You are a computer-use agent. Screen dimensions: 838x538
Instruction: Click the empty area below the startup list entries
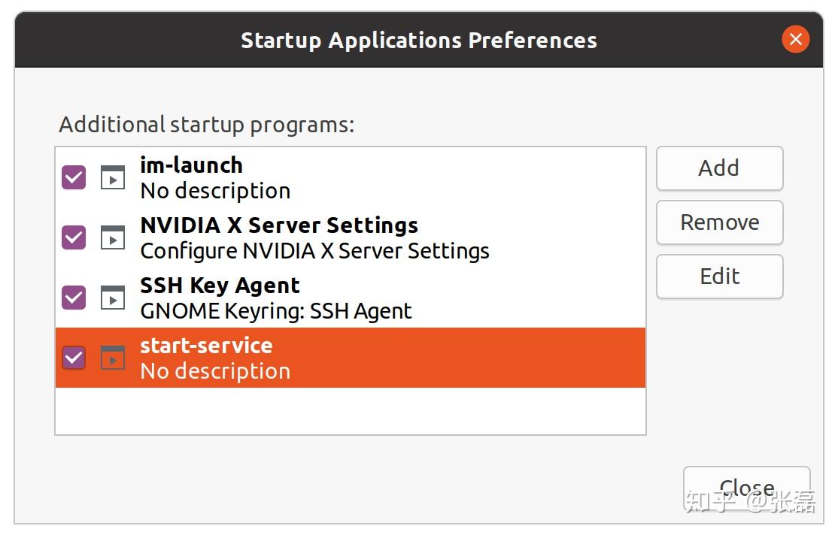tap(350, 410)
